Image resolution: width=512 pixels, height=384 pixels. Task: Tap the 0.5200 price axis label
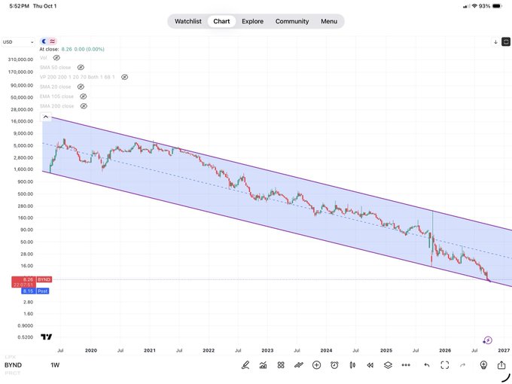point(26,337)
